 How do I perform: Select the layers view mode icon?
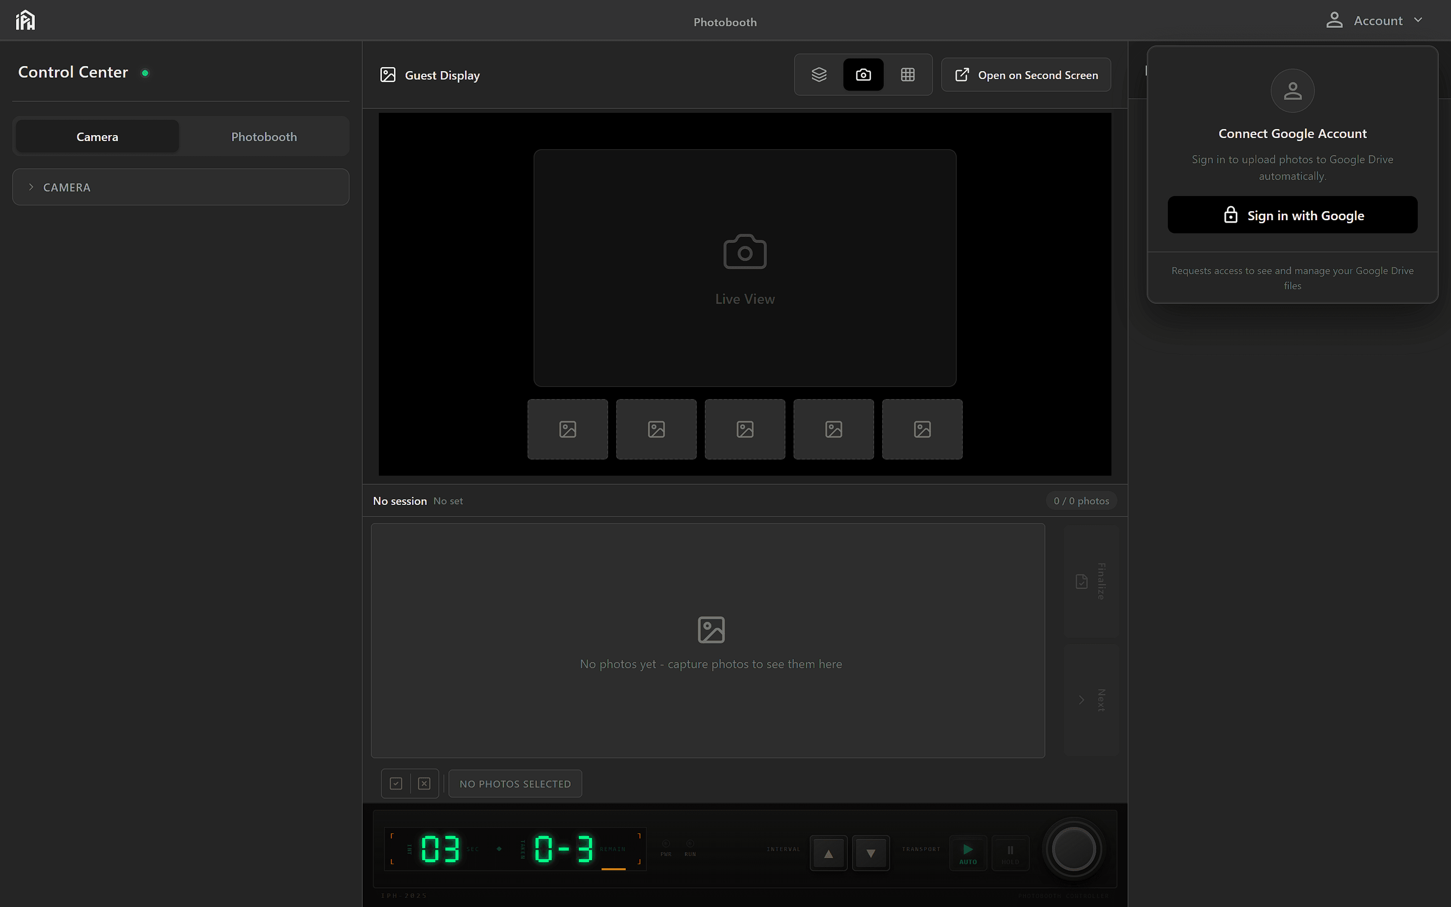[819, 75]
